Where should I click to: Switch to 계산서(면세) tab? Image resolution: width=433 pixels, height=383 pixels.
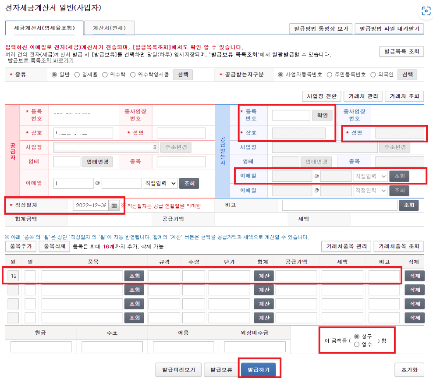(110, 28)
